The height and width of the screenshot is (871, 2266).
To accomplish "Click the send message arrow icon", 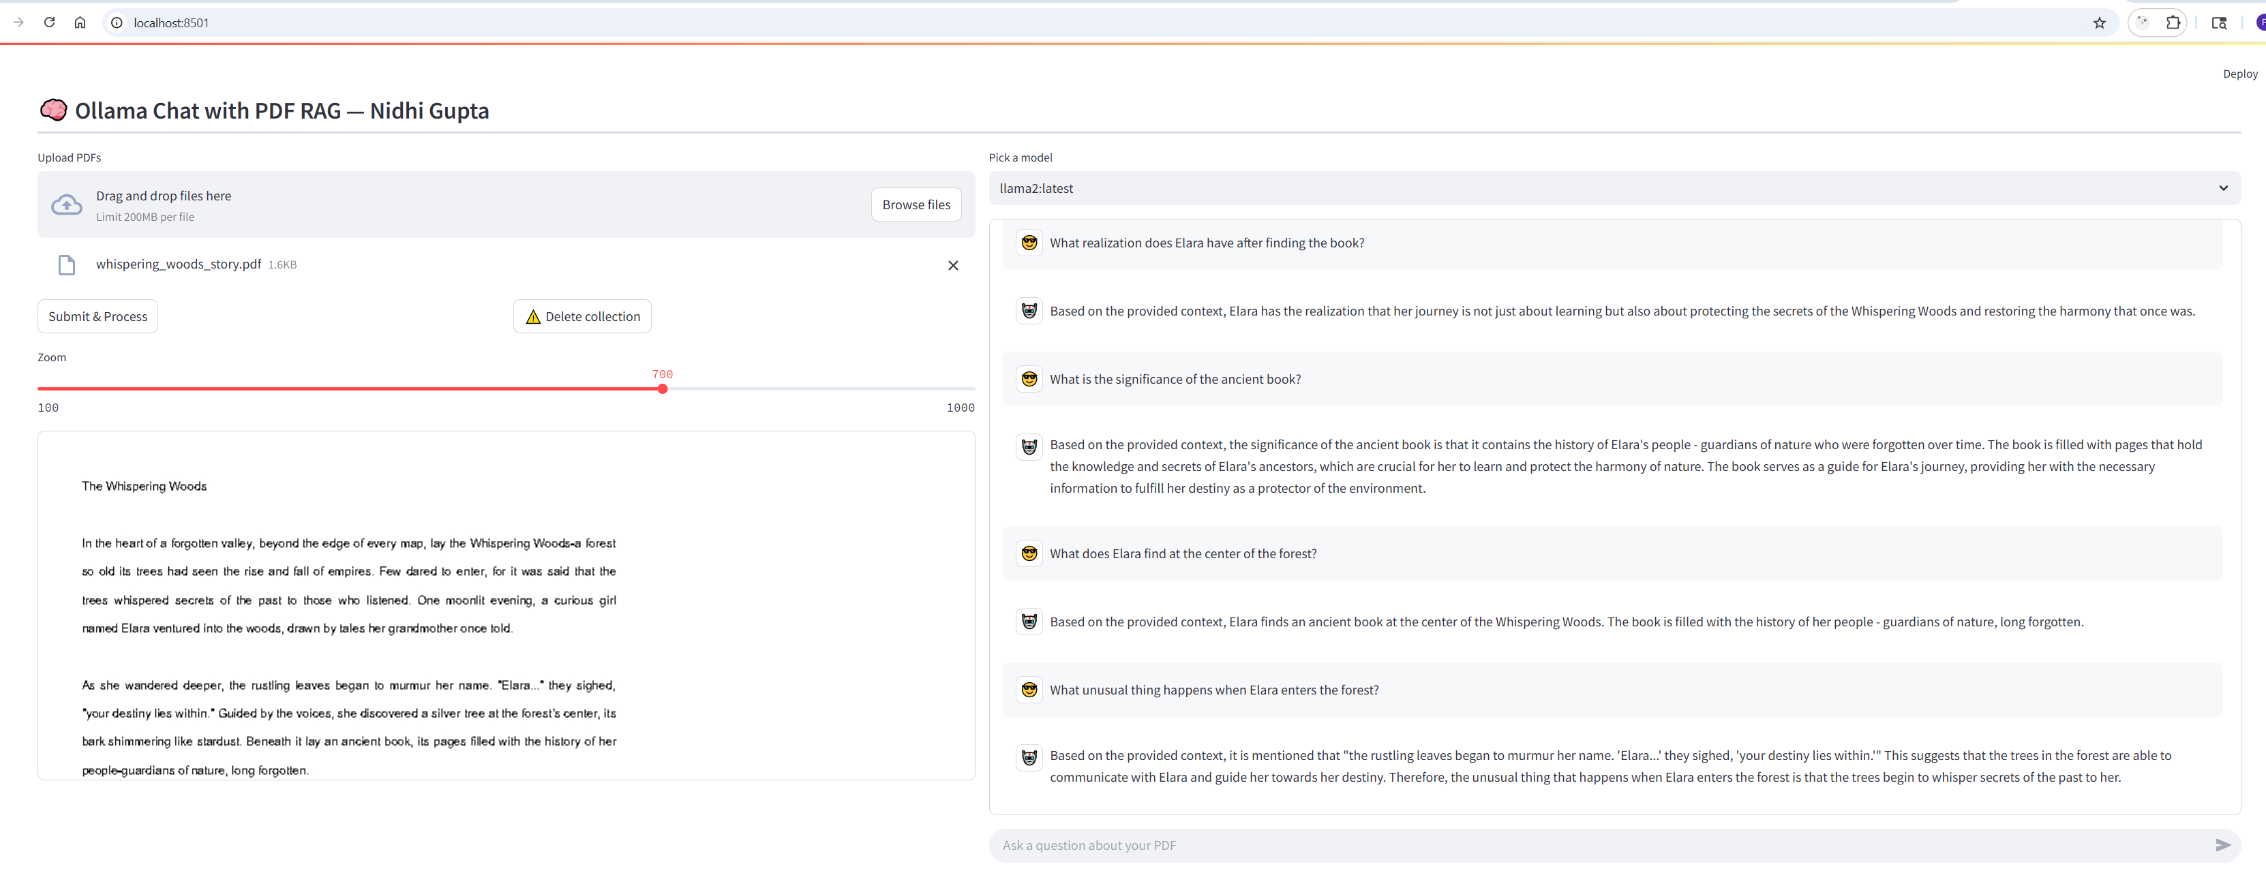I will (2222, 846).
